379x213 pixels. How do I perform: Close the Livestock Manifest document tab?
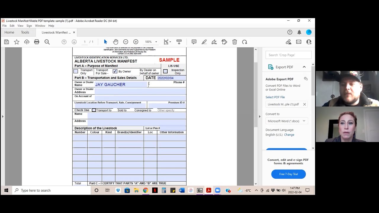coord(74,32)
